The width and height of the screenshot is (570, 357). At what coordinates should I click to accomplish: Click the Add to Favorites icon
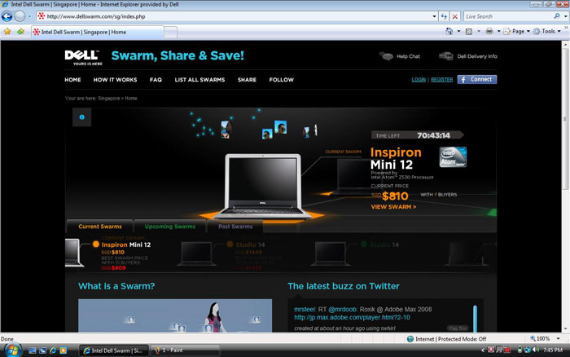20,32
